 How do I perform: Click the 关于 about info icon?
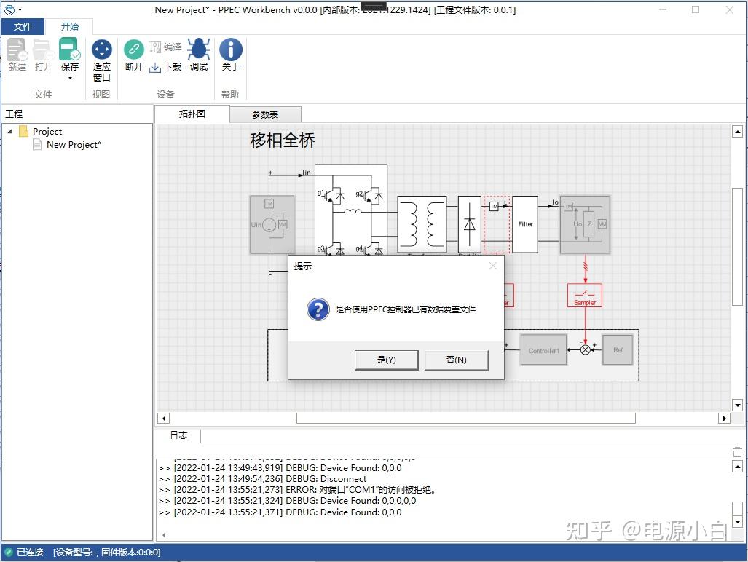[230, 55]
